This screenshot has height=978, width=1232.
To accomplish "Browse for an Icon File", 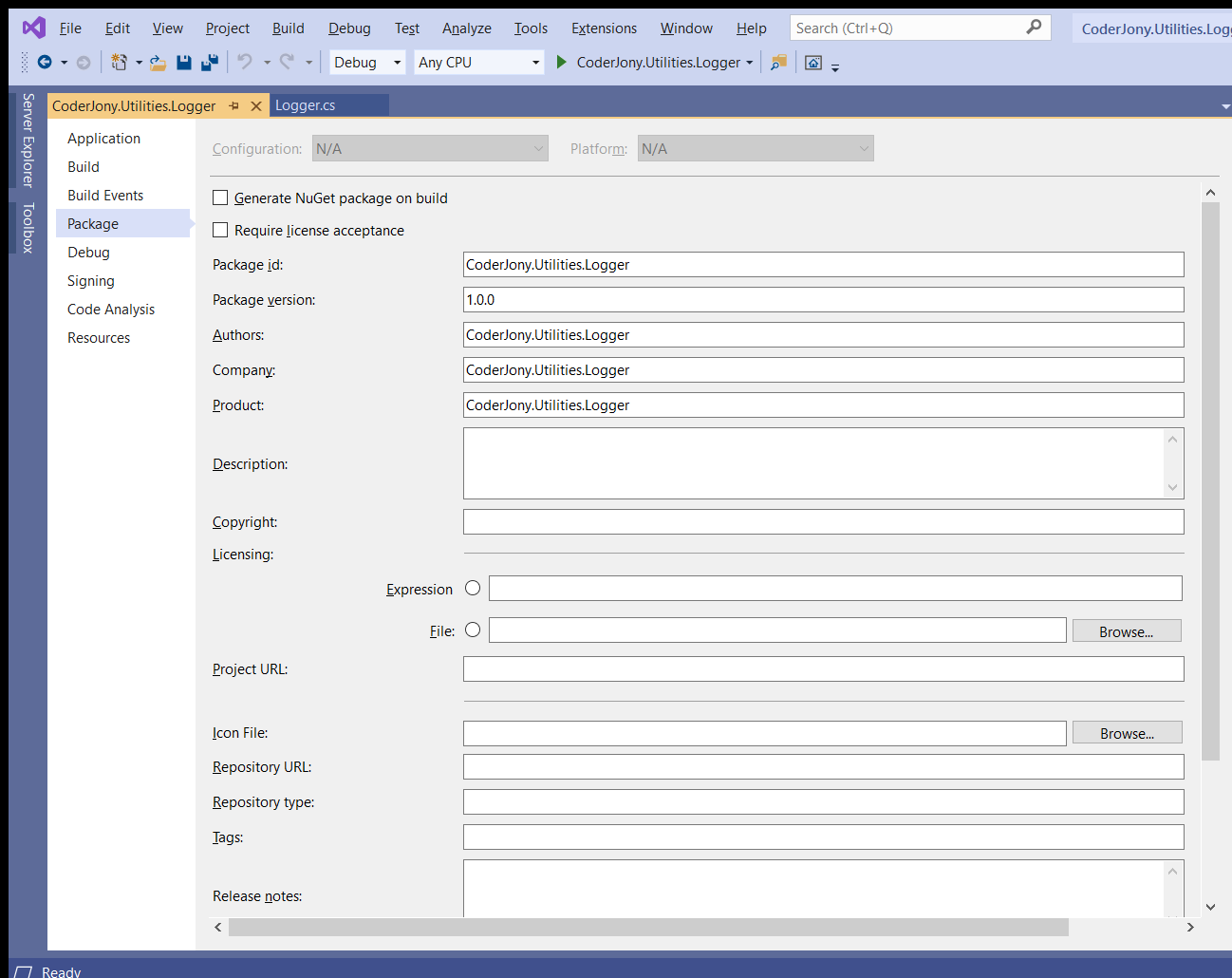I will click(x=1128, y=733).
